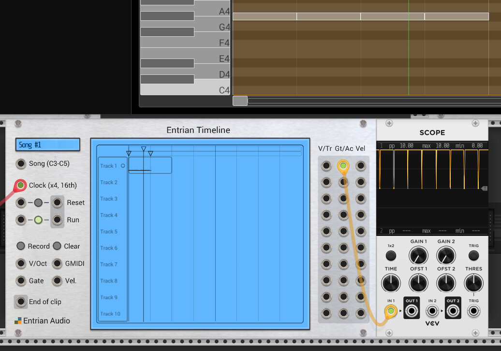Click the Scope OUT 1 jack
This screenshot has width=501, height=351.
click(412, 311)
